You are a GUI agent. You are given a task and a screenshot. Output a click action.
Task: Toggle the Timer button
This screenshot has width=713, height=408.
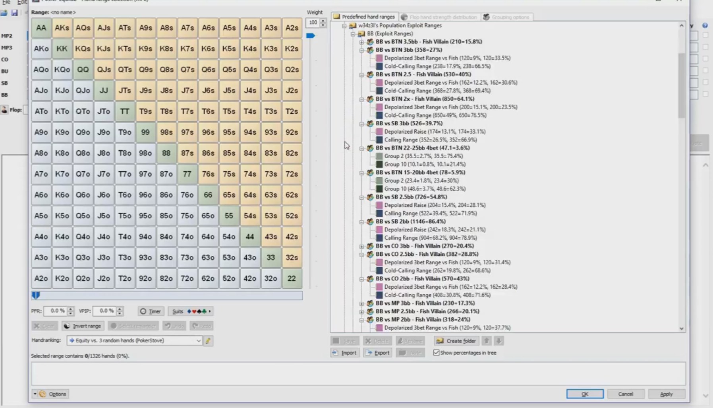(x=151, y=311)
